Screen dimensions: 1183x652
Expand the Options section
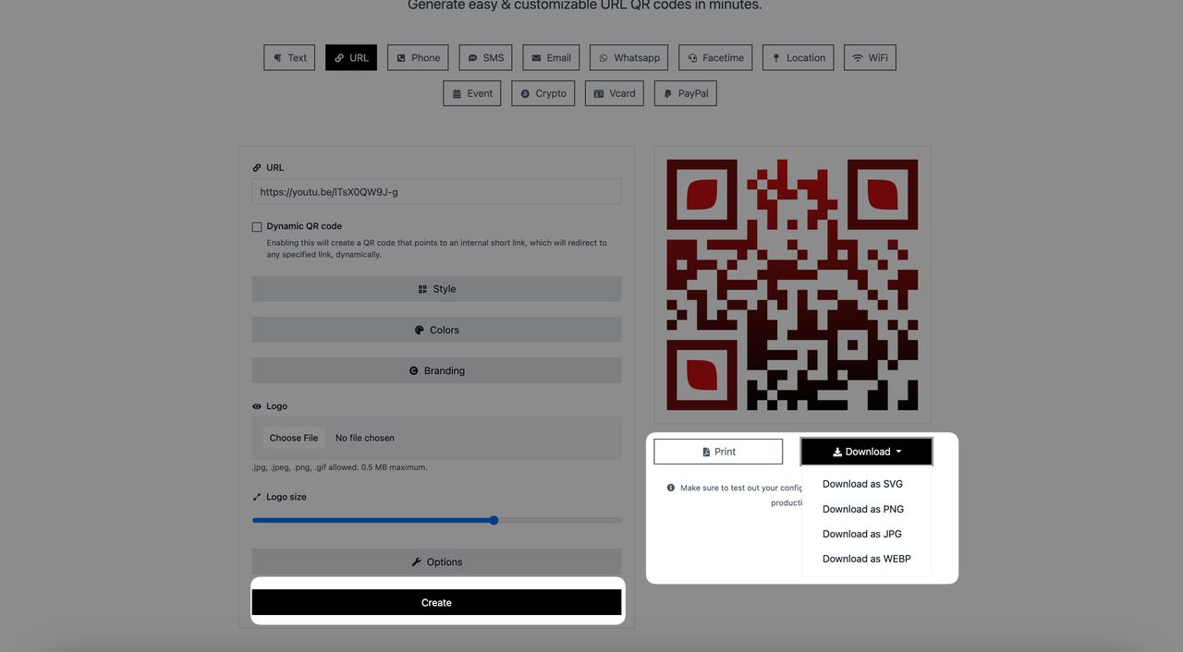pyautogui.click(x=436, y=561)
